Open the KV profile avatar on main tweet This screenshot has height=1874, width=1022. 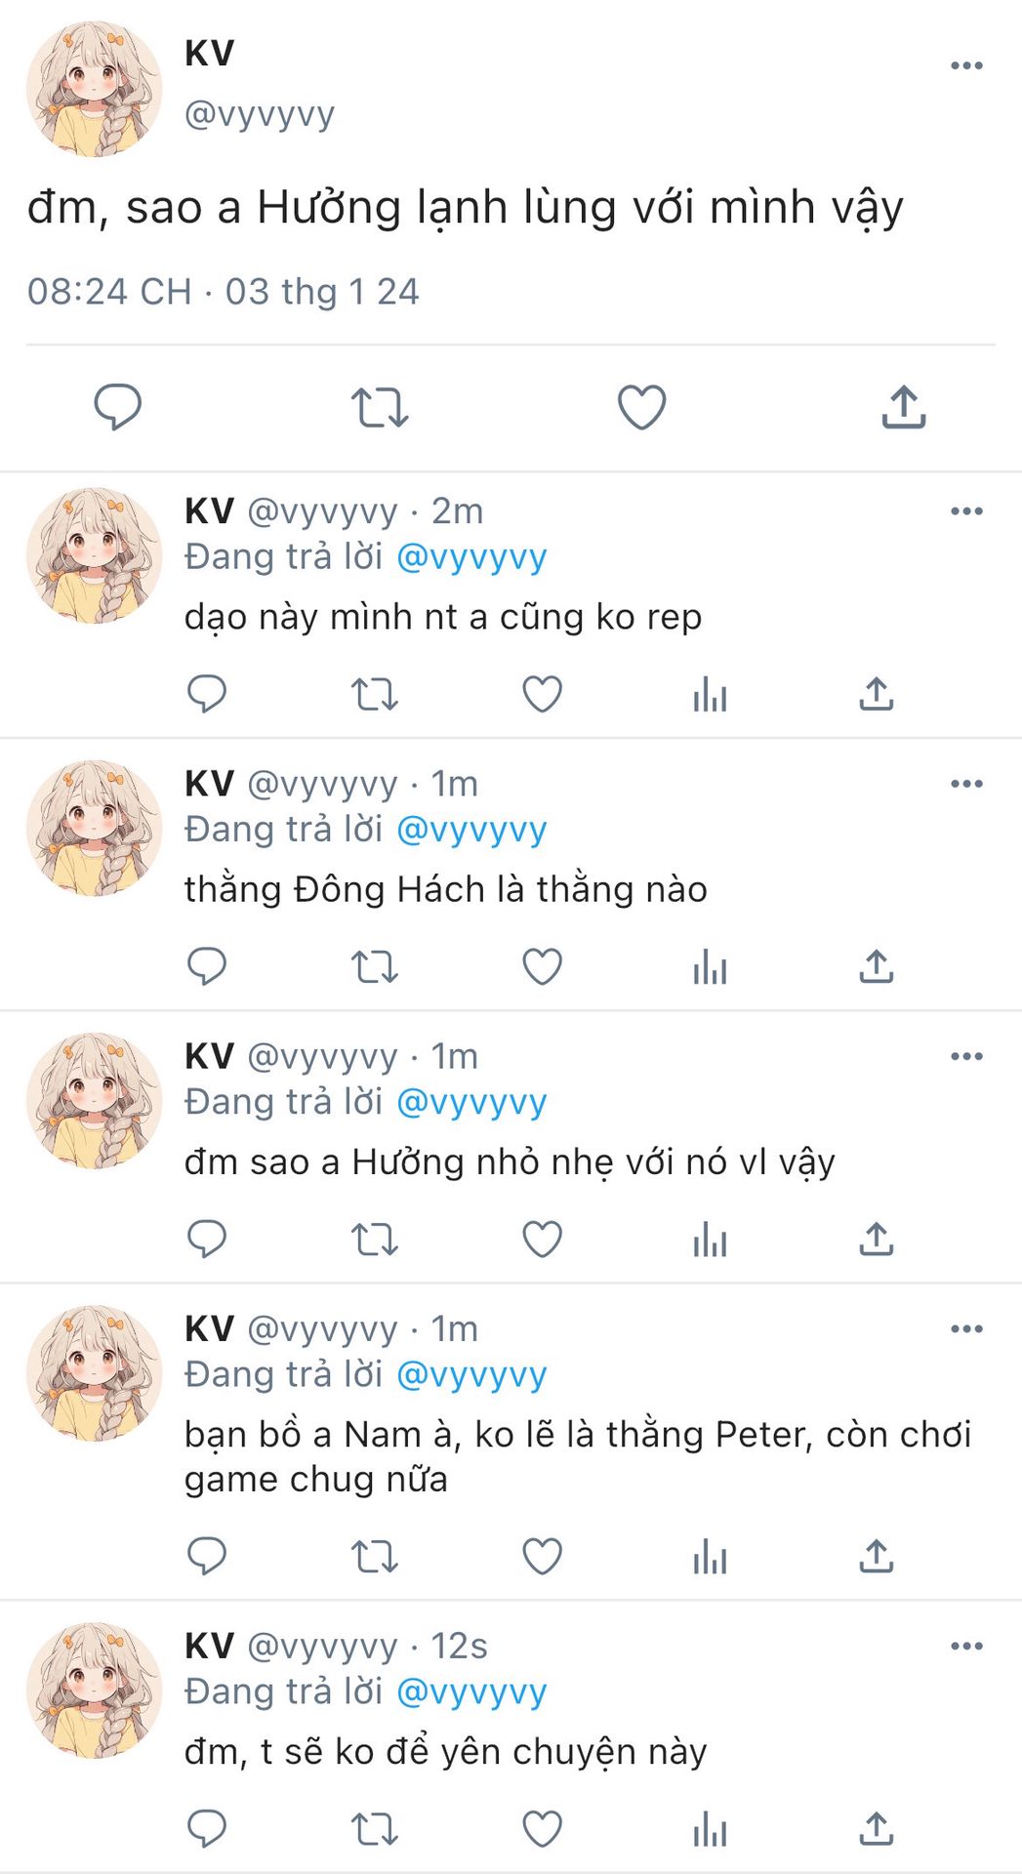click(x=94, y=89)
